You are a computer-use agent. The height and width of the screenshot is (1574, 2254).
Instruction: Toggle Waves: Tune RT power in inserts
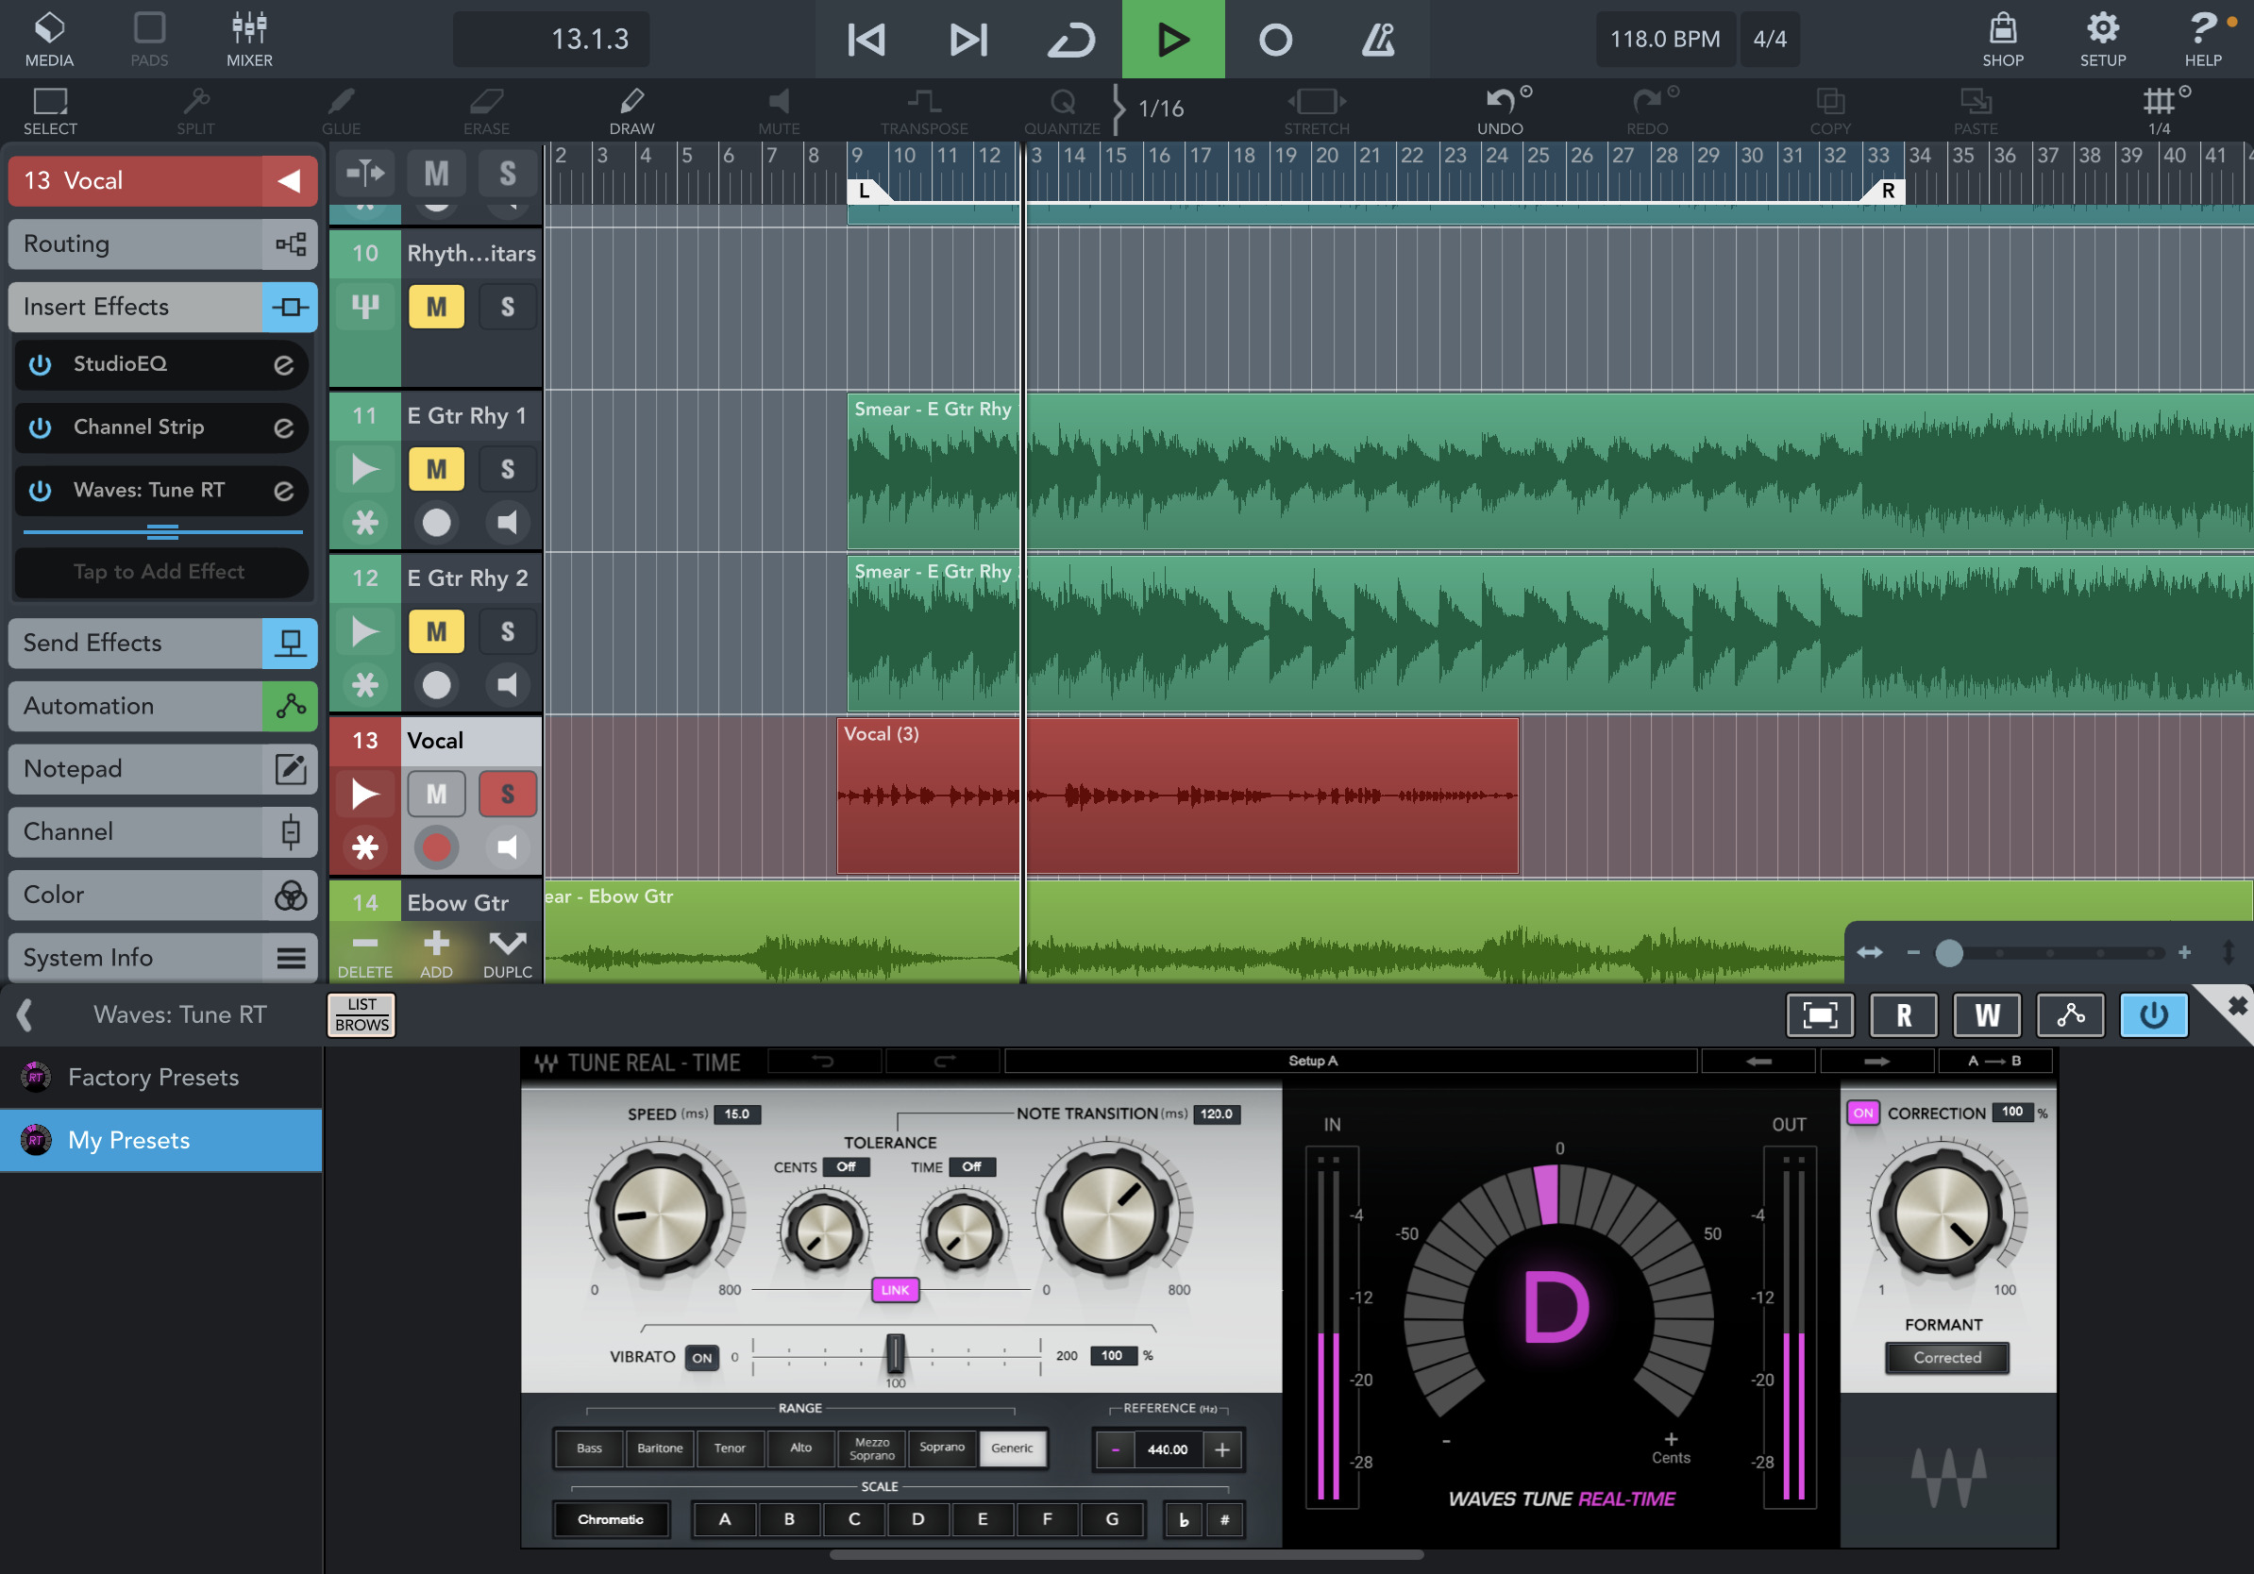[41, 490]
